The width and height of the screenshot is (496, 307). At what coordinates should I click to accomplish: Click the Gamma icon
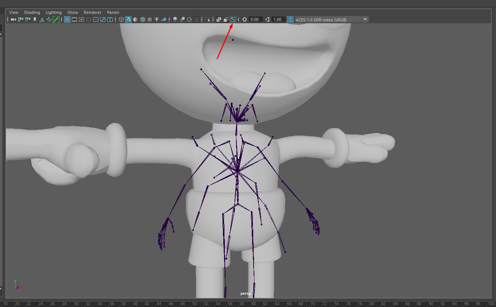click(267, 19)
